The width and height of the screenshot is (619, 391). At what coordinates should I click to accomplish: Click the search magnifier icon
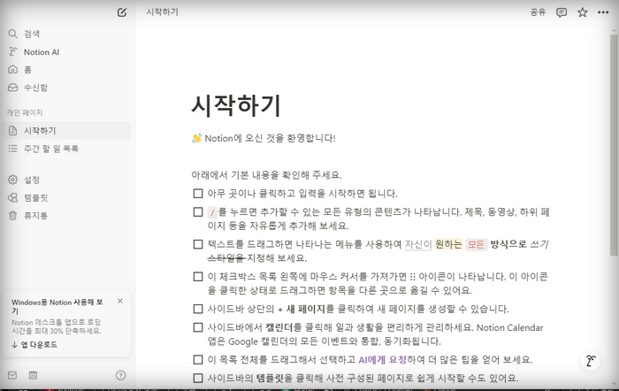point(13,34)
